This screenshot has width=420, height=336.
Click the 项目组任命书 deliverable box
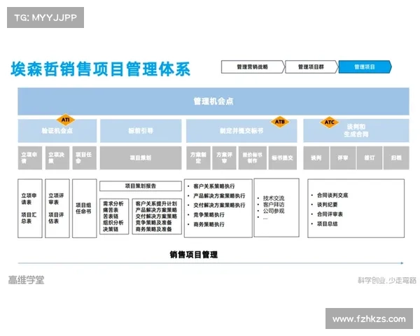point(83,207)
